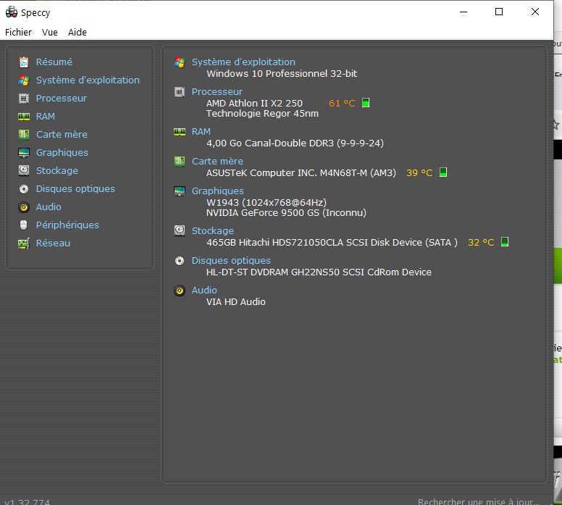Click the RAM icon in summary panel
Screen dimensions: 562x505
(180, 132)
